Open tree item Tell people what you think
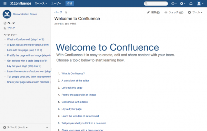 (x=29, y=77)
